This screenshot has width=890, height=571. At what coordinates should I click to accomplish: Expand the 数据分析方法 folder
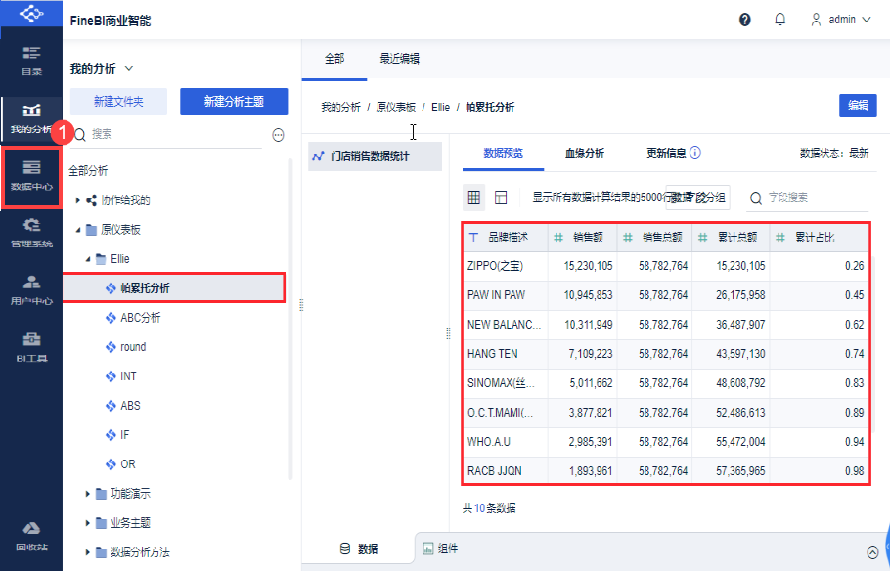tap(88, 552)
